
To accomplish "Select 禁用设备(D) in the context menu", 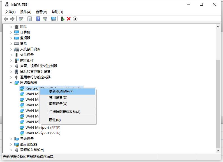I will pos(58,98).
